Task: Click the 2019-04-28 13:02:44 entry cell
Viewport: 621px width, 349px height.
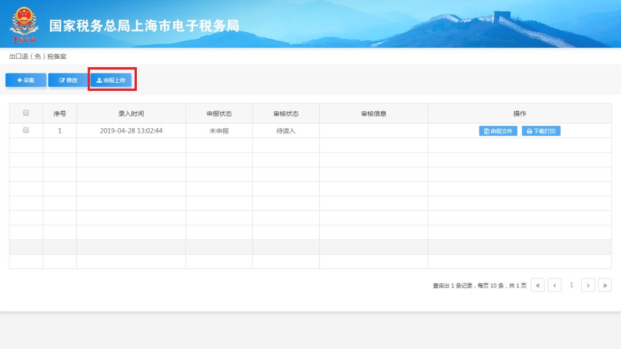Action: (131, 131)
